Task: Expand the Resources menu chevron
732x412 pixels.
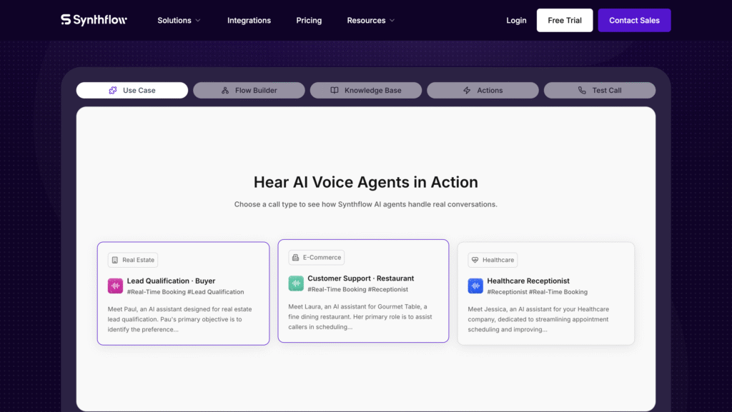Action: [x=392, y=21]
